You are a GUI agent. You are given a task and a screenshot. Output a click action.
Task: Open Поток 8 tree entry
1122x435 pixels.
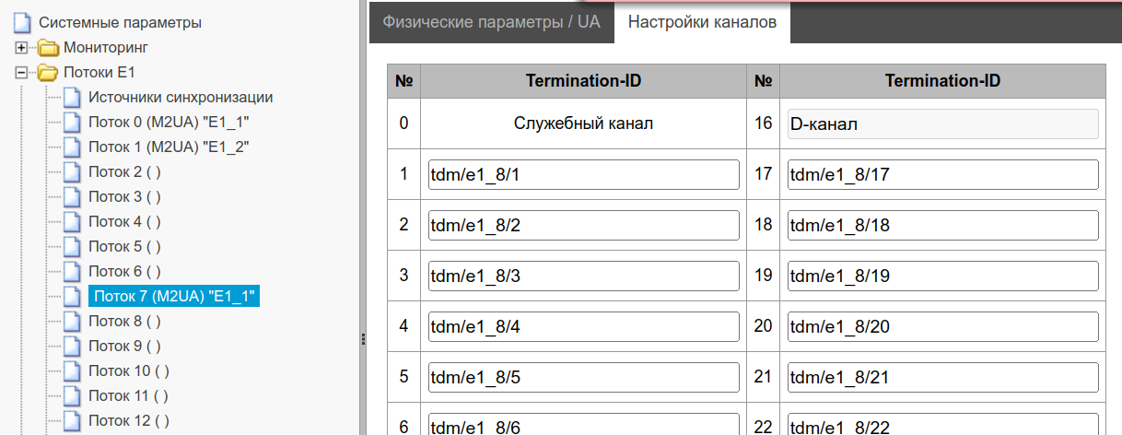[124, 321]
